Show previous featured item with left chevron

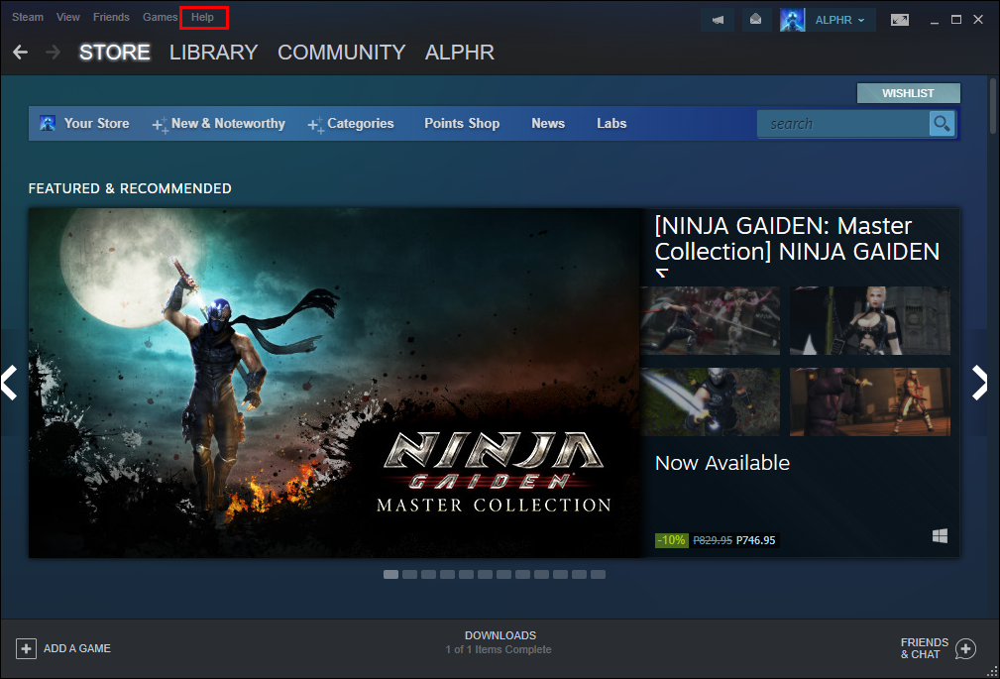click(9, 383)
